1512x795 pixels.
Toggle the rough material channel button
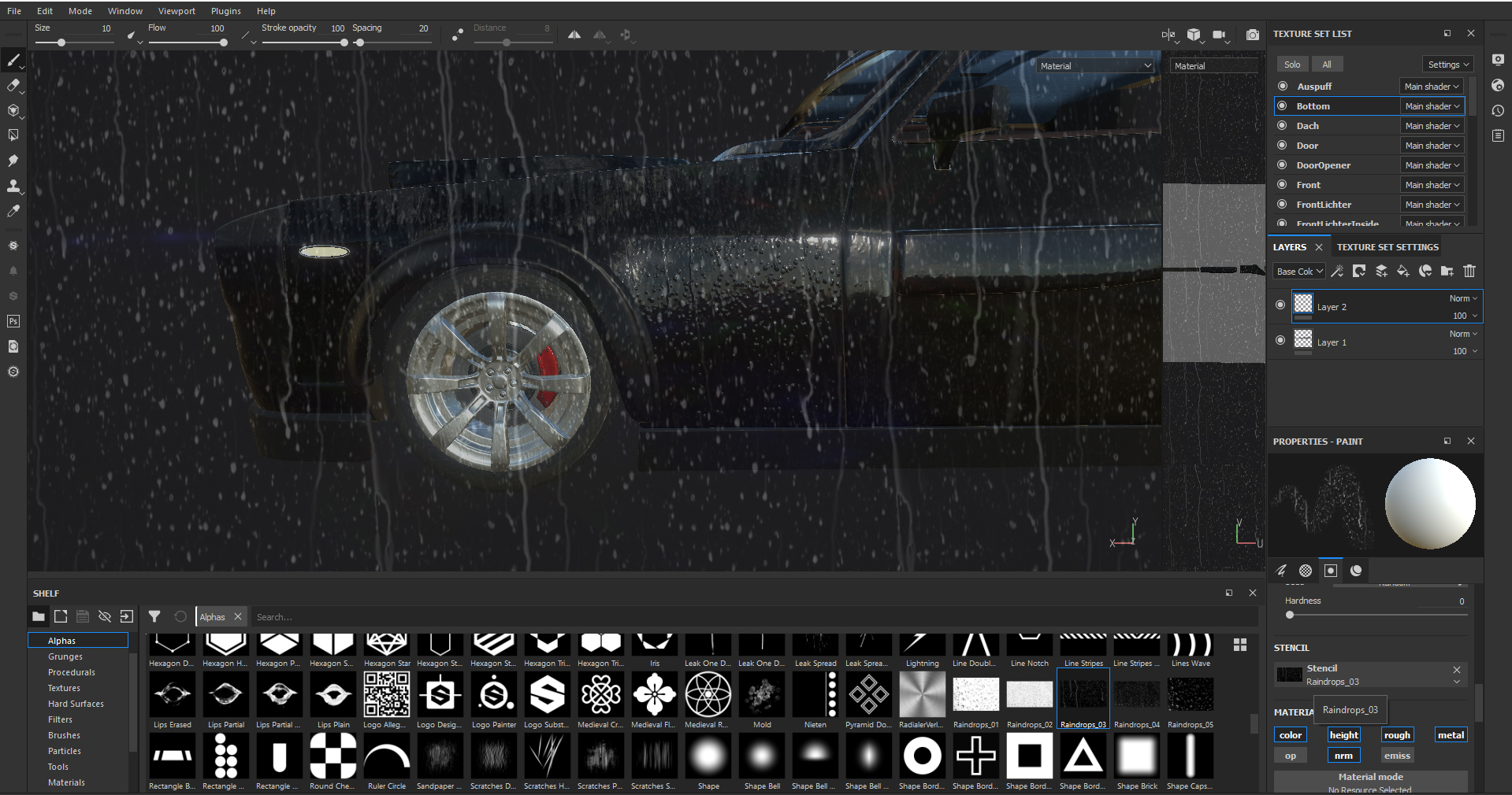coord(1397,735)
